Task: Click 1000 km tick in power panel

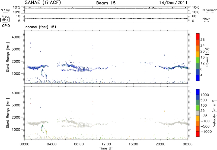Action: point(16,73)
